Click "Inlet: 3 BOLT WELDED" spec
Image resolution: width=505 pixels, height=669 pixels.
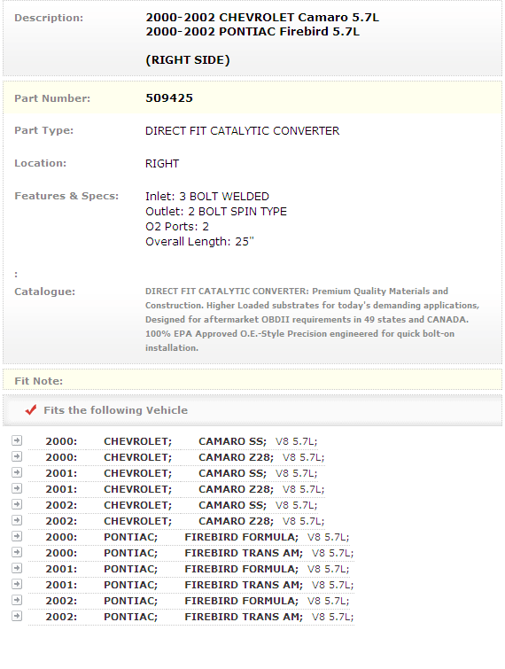(x=206, y=197)
